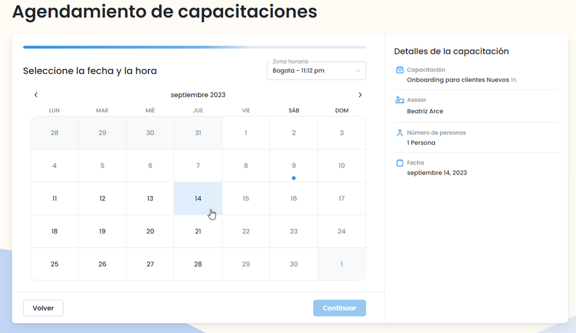Click date value septiembre 14, 2023
This screenshot has width=576, height=333.
tap(437, 173)
